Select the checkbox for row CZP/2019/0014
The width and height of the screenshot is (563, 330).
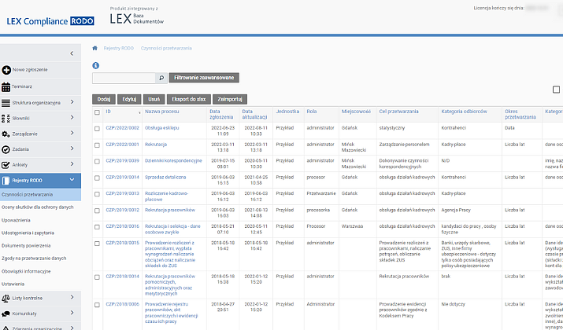point(97,178)
